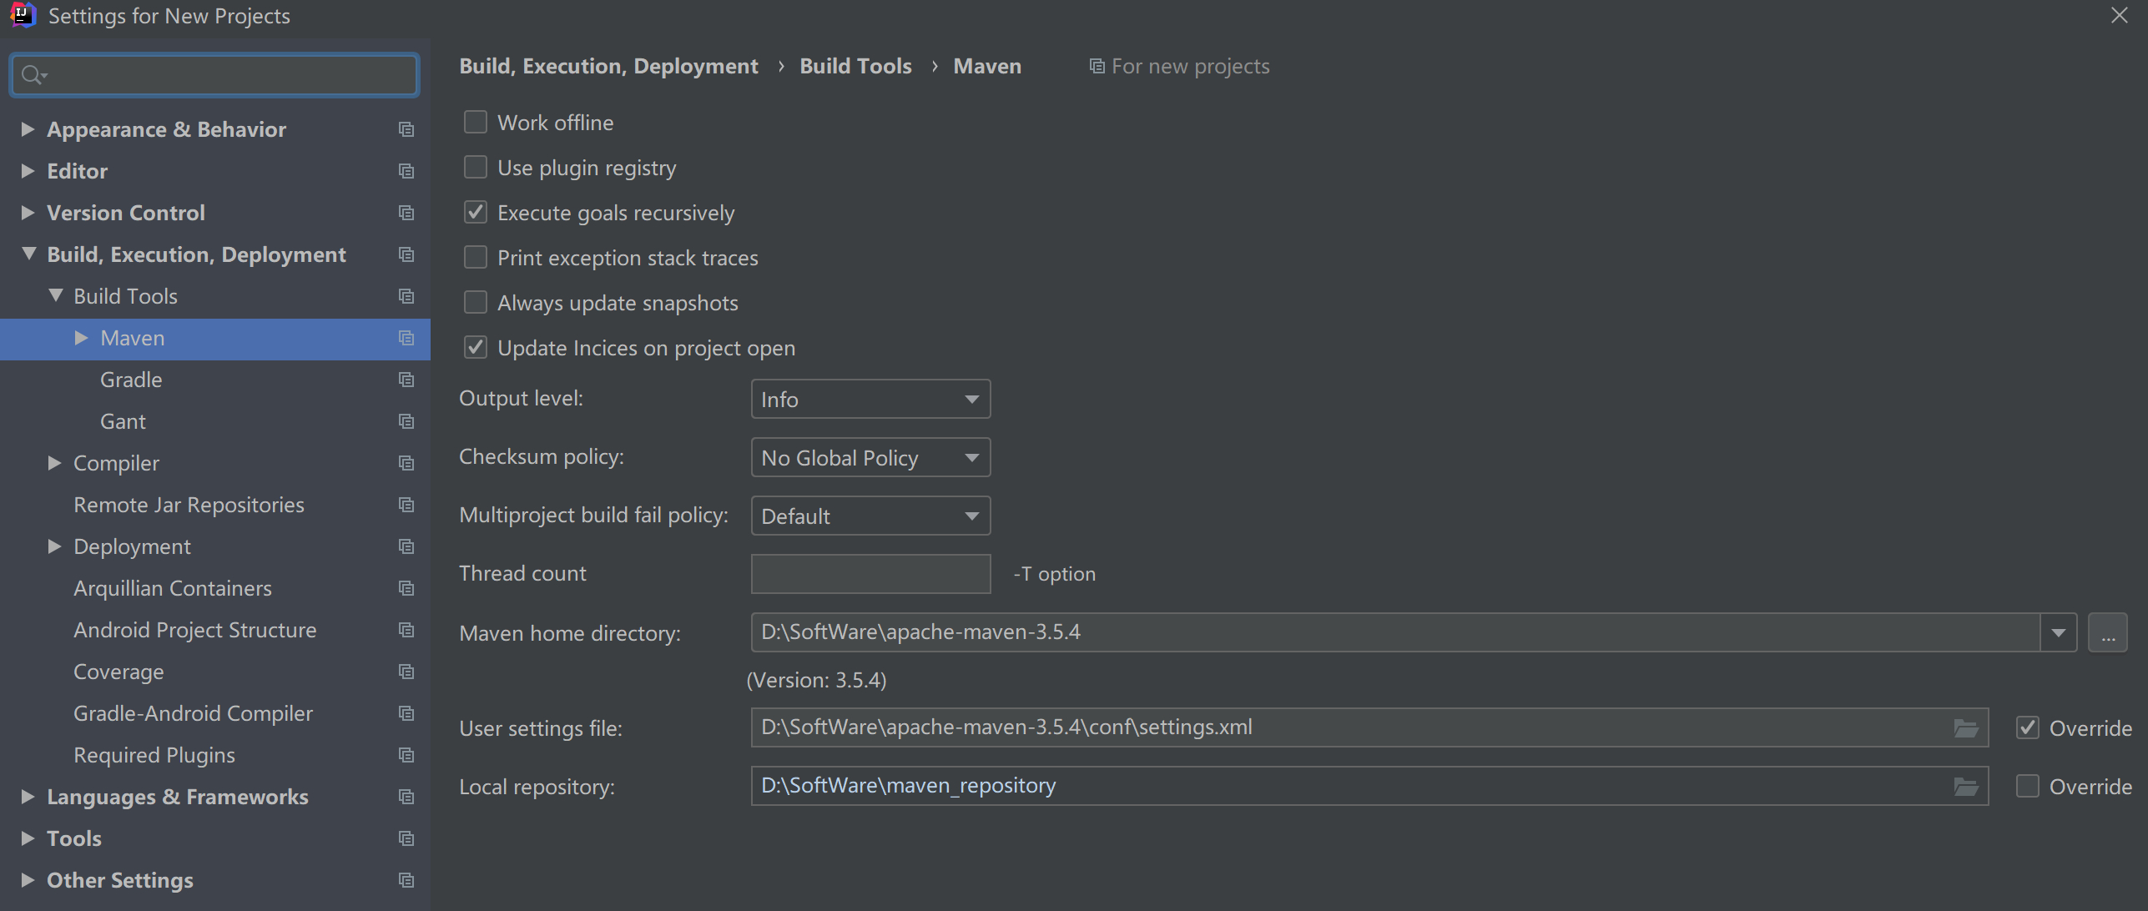Click the project-level copy icon beside Maven
Viewport: 2148px width, 911px height.
click(406, 338)
